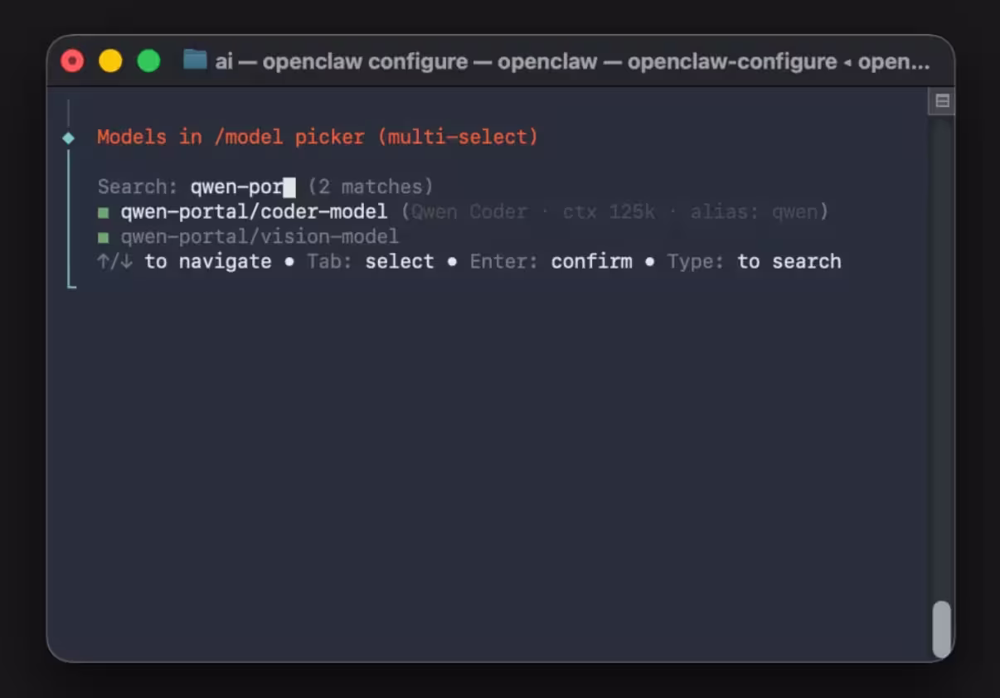The image size is (1000, 698).
Task: Click the "Enter: confirm" hint
Action: 551,262
